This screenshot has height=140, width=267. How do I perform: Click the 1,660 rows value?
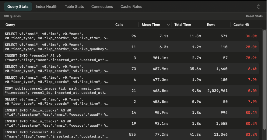point(222,69)
